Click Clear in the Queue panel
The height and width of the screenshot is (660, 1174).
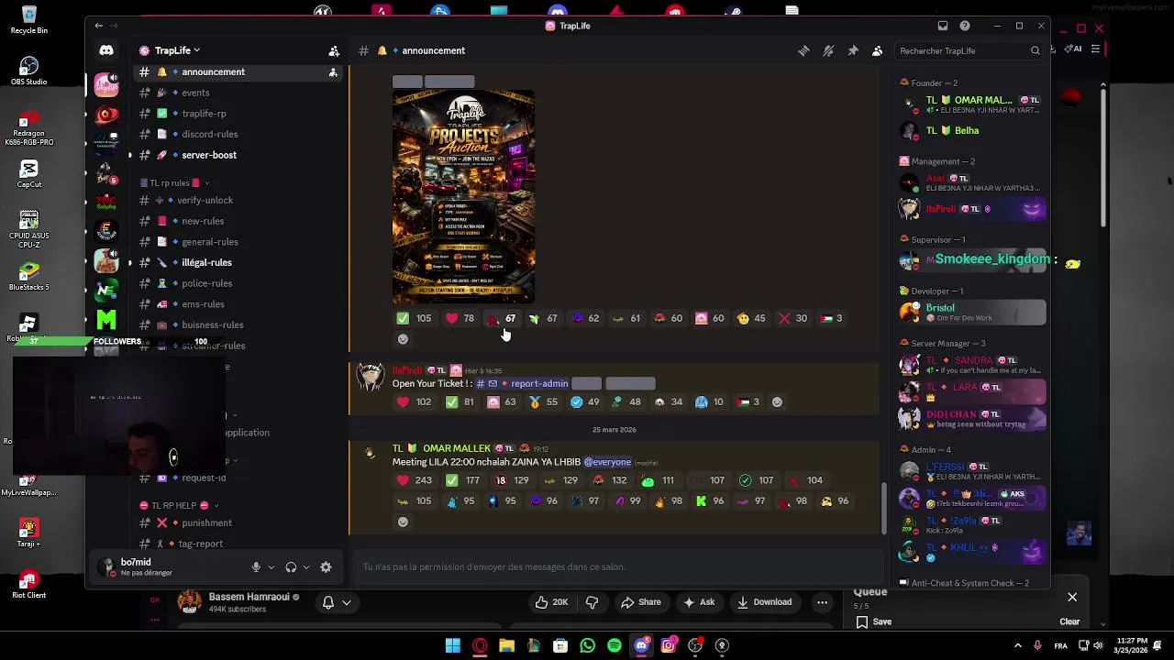click(x=1069, y=621)
